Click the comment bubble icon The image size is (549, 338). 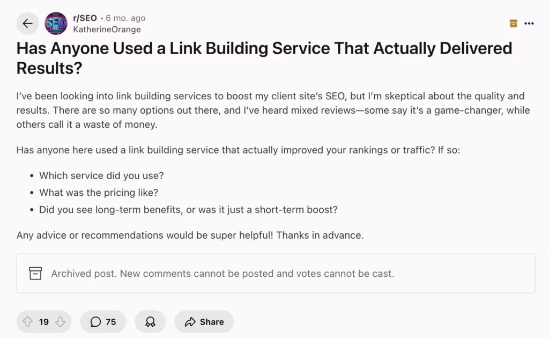tap(95, 321)
